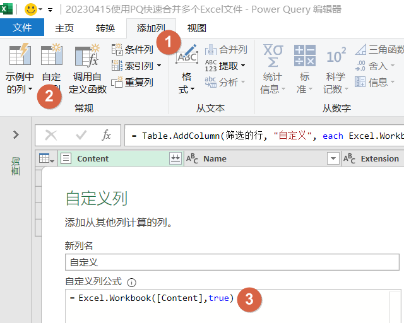Screen dimensions: 404x323
Task: Open the table menu icon in grid corner
Action: [46, 158]
